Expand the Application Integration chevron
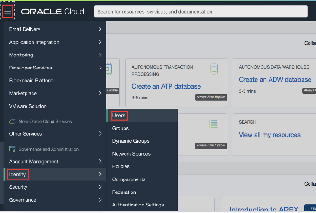This screenshot has width=316, height=213. pos(100,42)
